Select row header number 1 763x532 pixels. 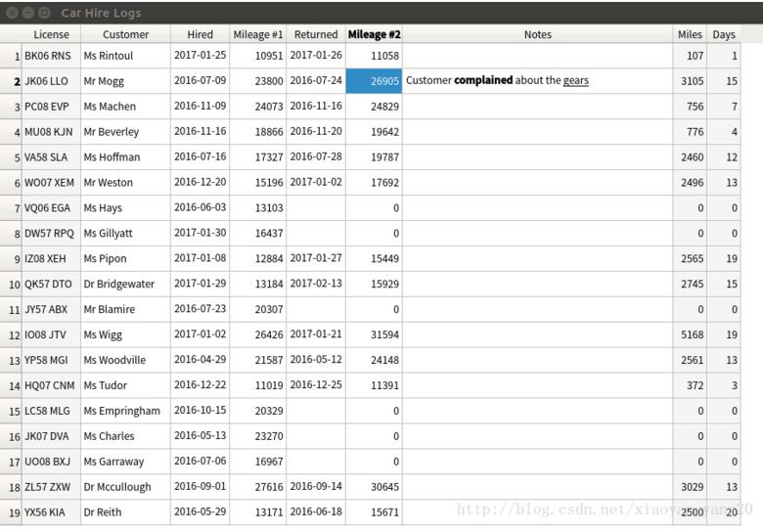[11, 56]
